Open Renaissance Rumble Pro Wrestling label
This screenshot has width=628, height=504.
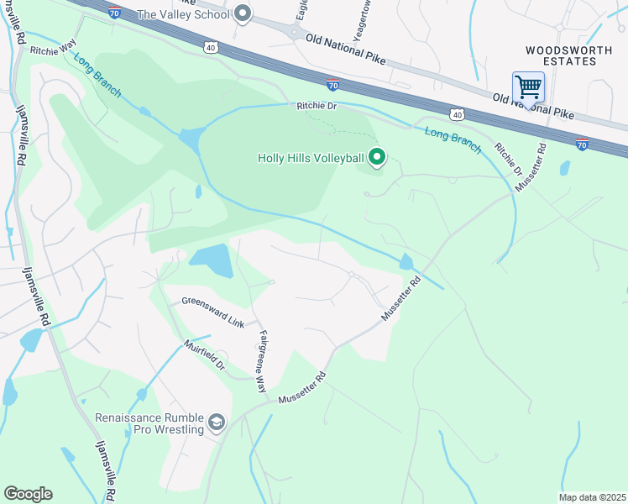149,423
